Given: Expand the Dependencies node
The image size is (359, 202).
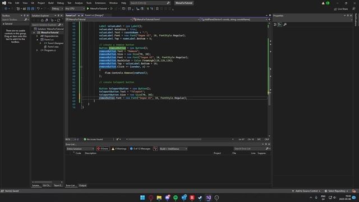Looking at the screenshot, I should point(38,36).
